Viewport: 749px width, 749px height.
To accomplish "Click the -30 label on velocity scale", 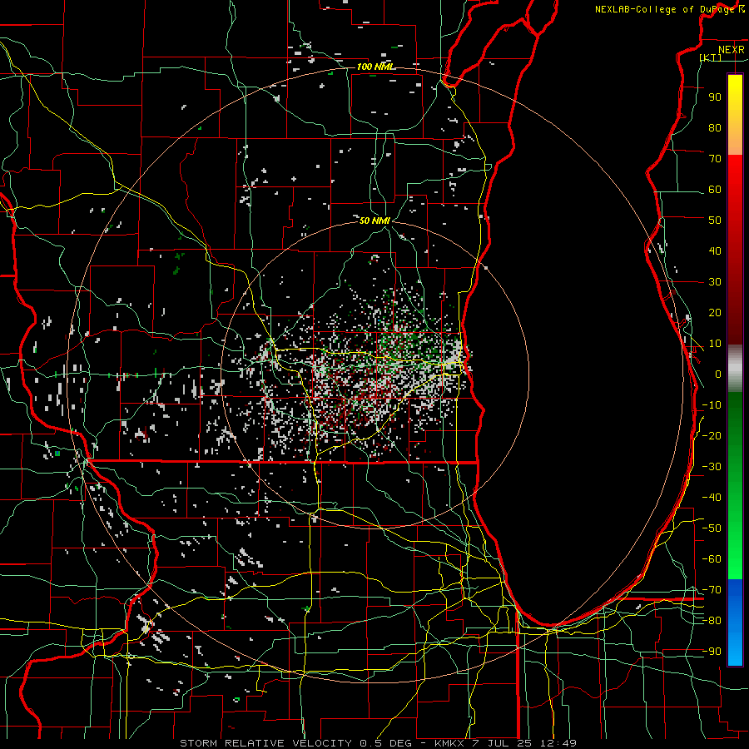I will tap(712, 466).
